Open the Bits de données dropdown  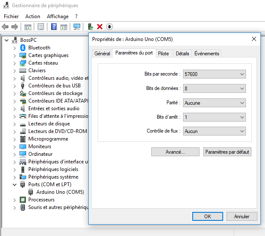pyautogui.click(x=214, y=89)
